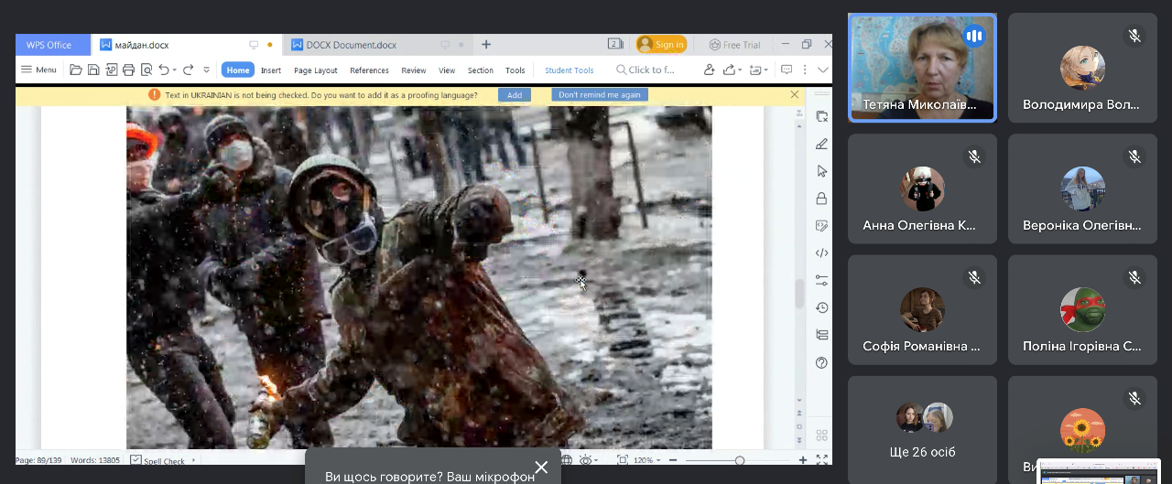
Task: Click the help question mark sidebar icon
Action: (x=821, y=363)
